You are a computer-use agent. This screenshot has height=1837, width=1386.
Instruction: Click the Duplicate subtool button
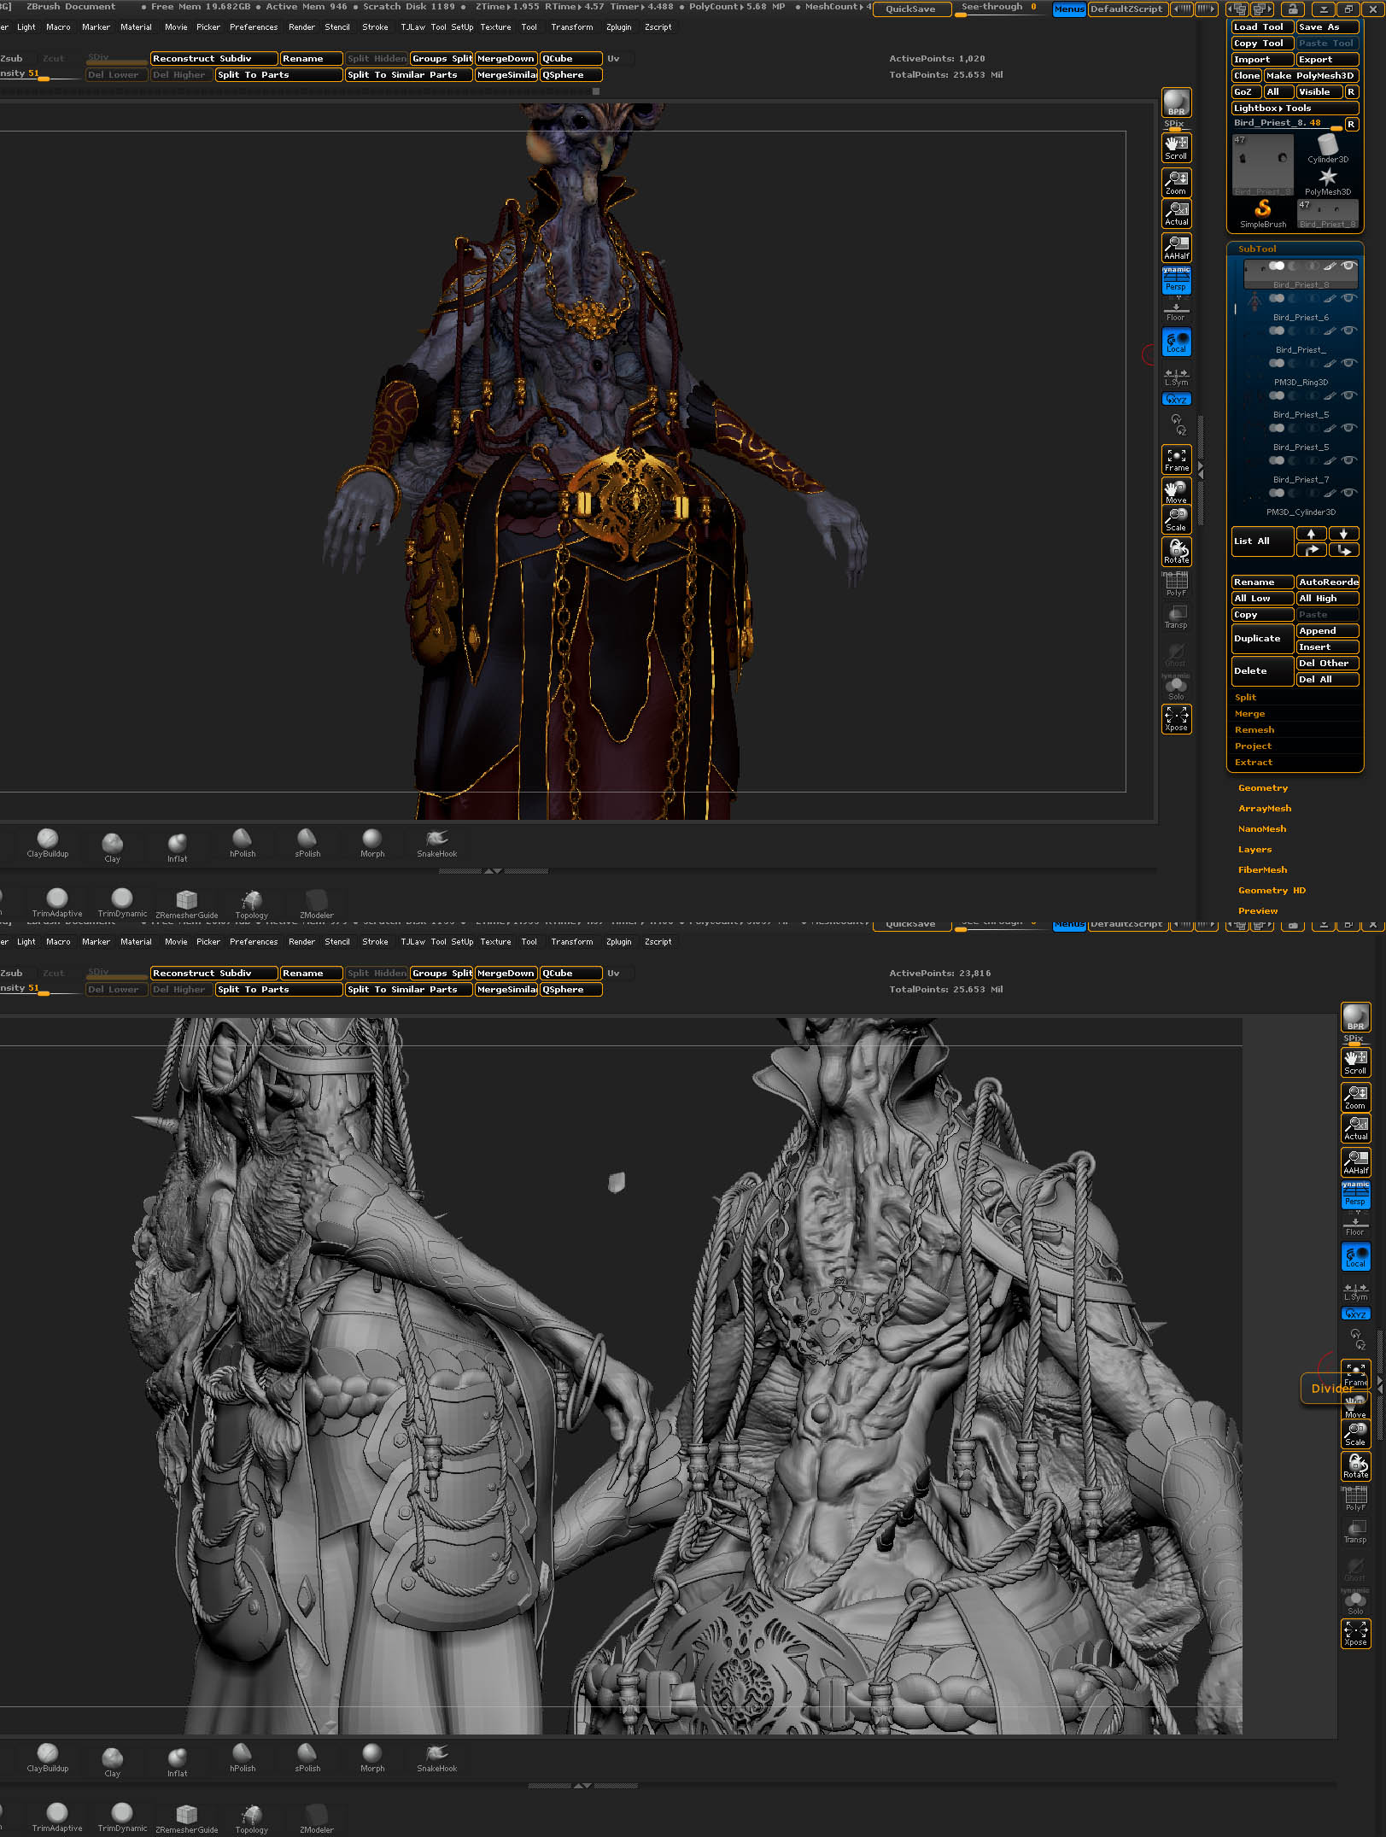1262,639
